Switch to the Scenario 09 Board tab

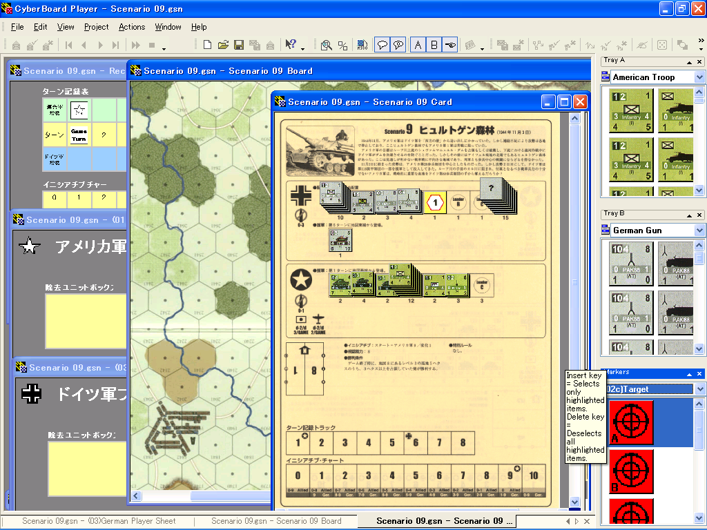click(276, 521)
